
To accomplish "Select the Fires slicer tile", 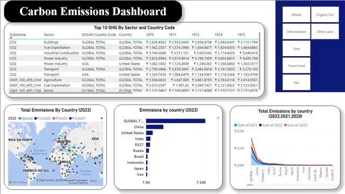I will pos(296,48).
